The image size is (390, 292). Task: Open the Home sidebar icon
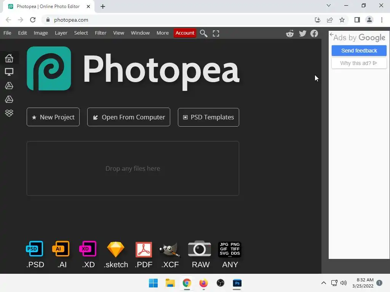point(9,58)
